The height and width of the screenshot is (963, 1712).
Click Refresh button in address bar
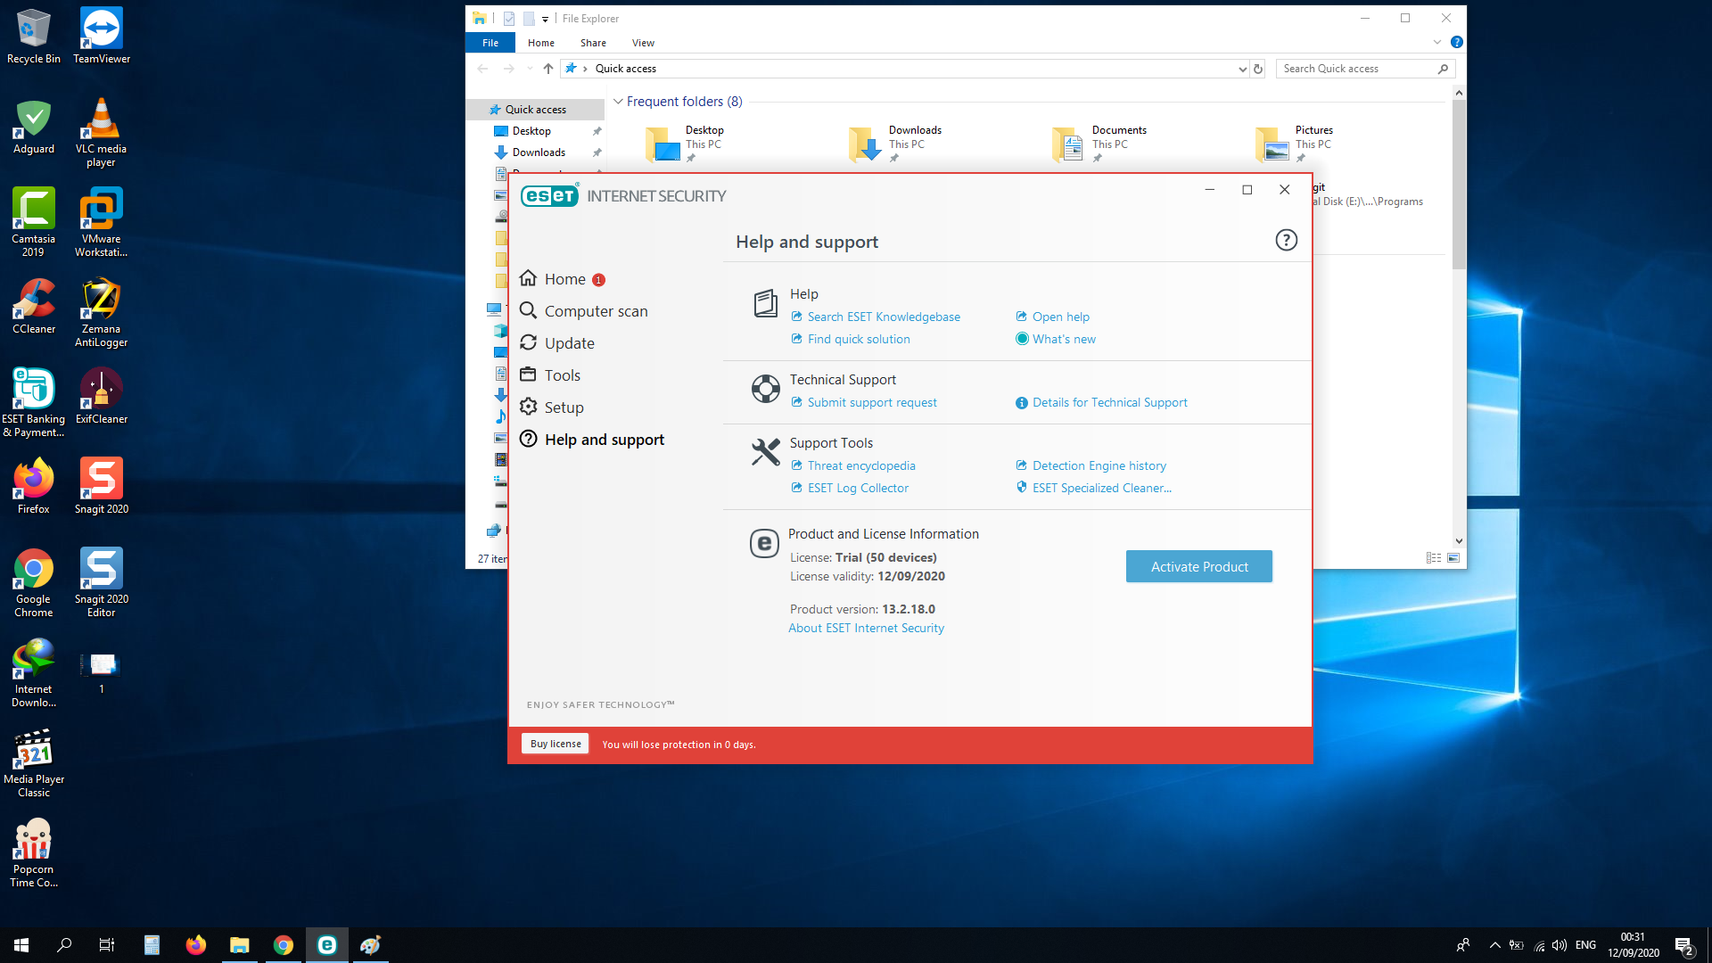[x=1258, y=69]
